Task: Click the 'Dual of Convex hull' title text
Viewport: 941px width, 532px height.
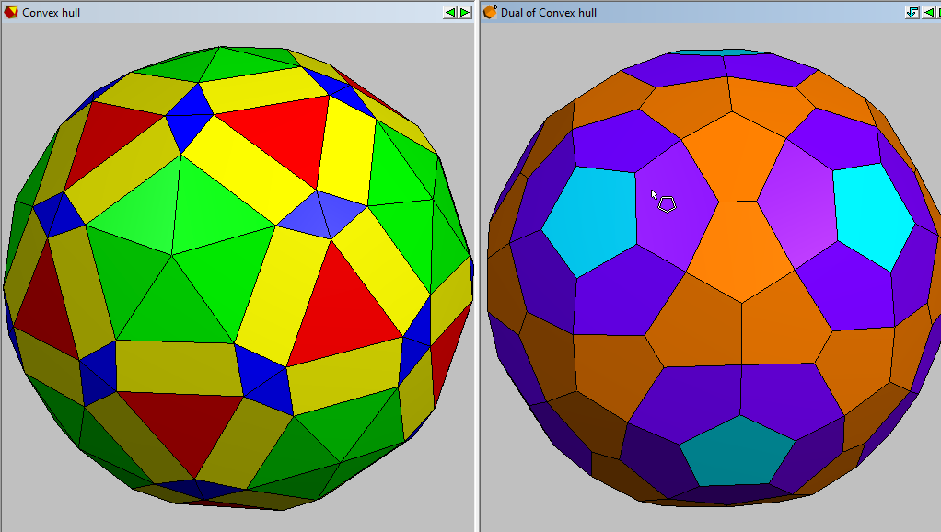Action: tap(549, 13)
